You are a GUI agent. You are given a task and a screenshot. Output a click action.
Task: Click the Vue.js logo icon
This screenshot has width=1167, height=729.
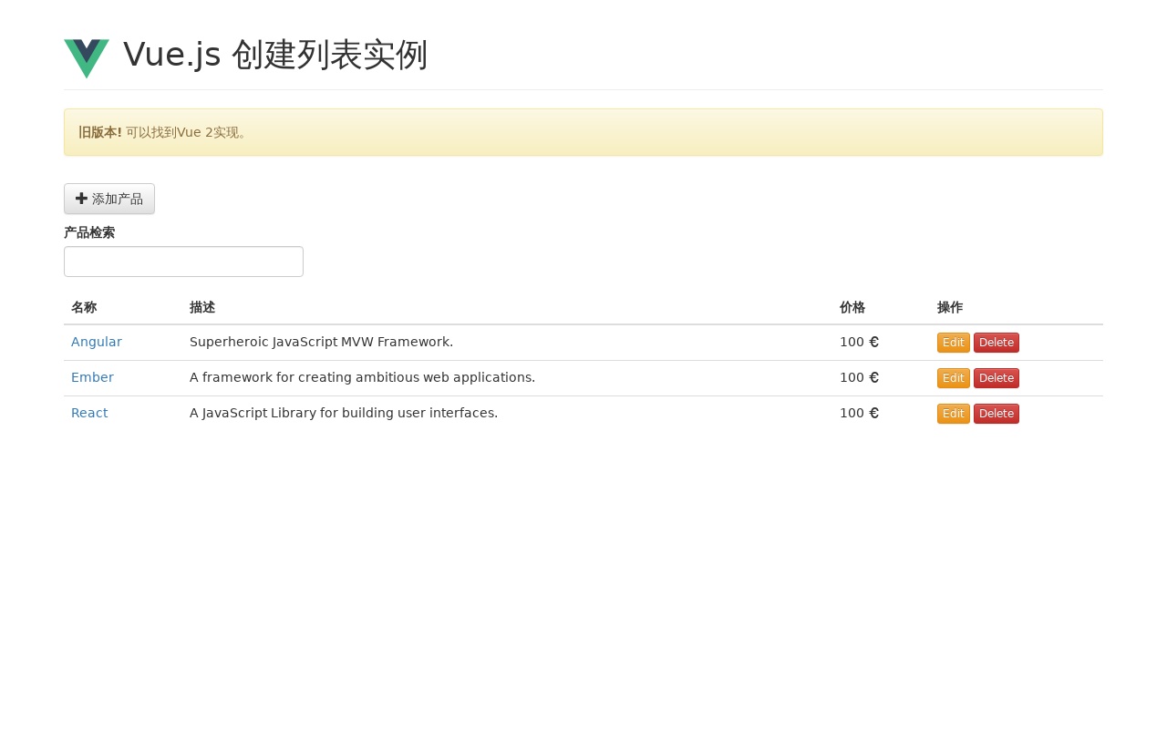[87, 58]
